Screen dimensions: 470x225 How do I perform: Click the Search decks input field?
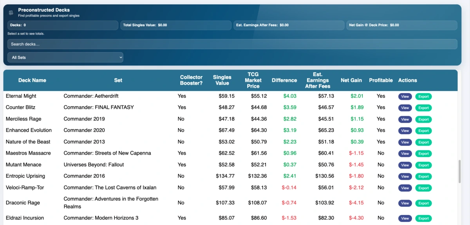[232, 44]
